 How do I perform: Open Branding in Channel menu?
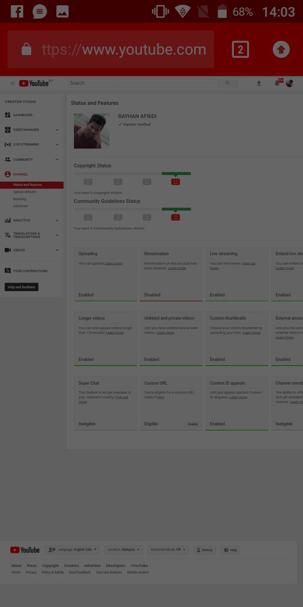(20, 199)
